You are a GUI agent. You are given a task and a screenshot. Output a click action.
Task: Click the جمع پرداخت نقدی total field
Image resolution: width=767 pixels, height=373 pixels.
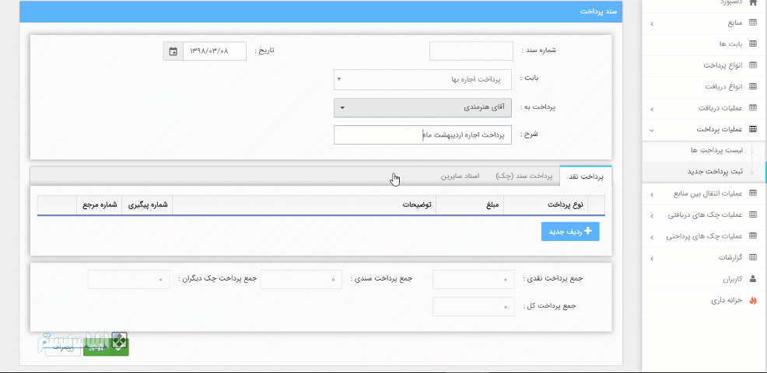(474, 279)
